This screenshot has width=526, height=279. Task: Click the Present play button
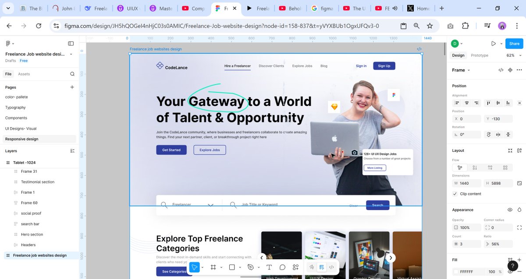tap(494, 43)
